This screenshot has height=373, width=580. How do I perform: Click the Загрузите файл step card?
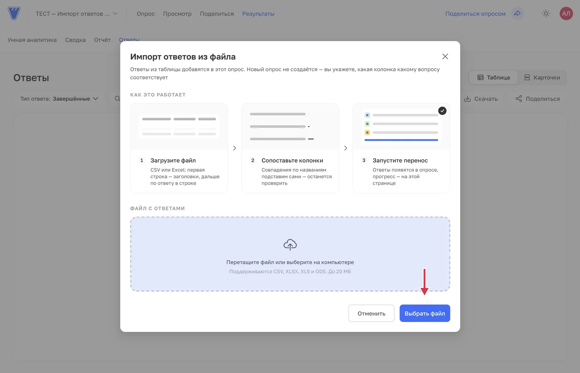[179, 148]
